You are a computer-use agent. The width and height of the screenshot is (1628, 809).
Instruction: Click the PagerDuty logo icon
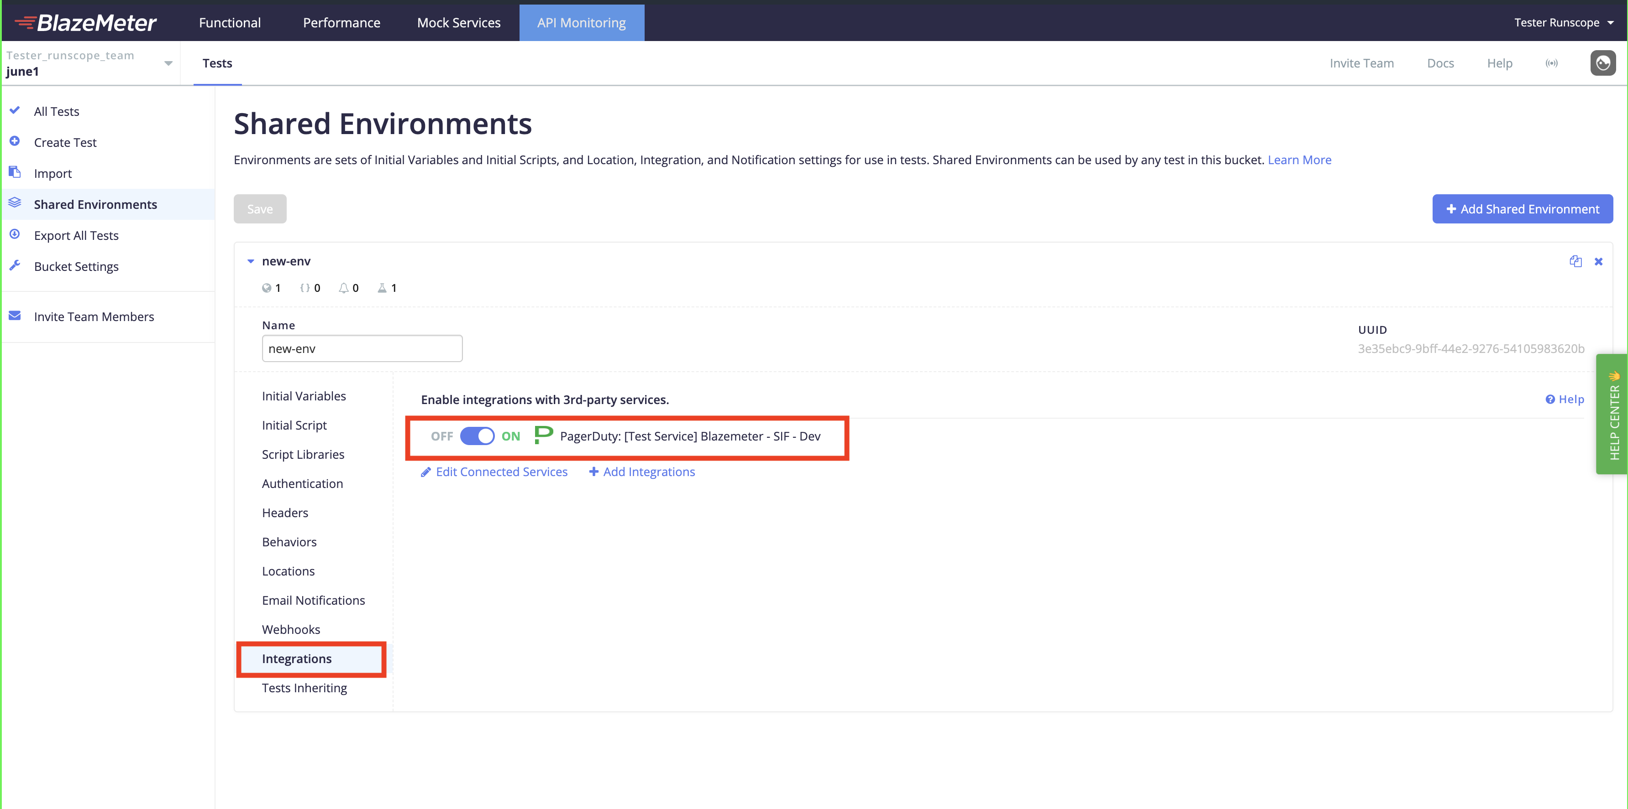coord(544,435)
